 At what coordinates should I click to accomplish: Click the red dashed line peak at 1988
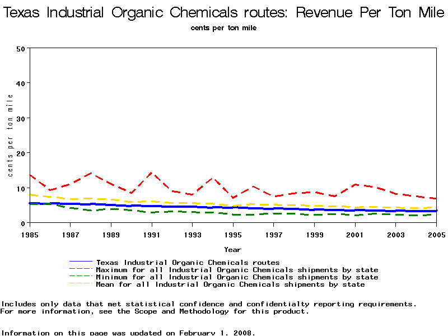[x=91, y=174]
